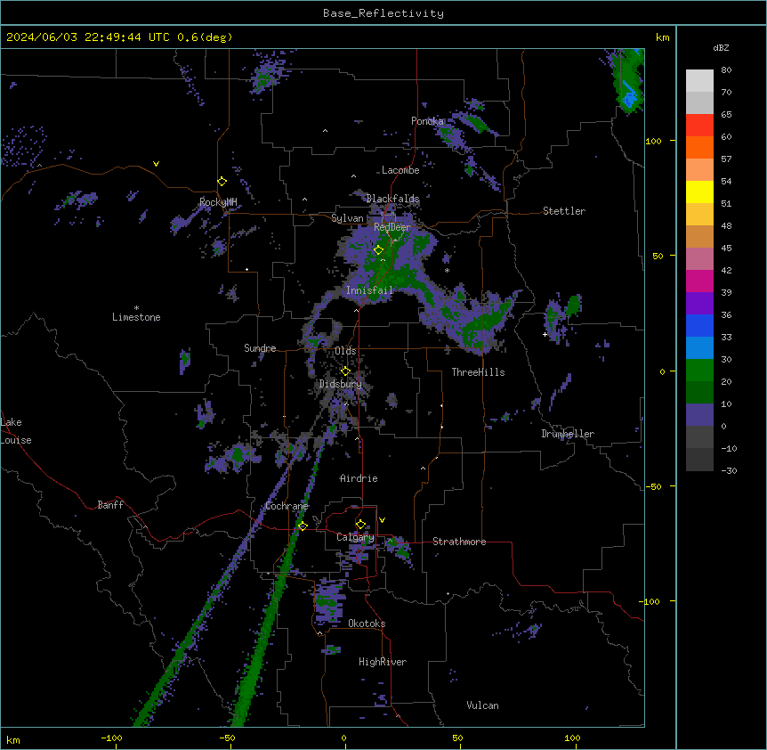The width and height of the screenshot is (767, 750).
Task: Click the Banff map label
Action: pos(110,505)
